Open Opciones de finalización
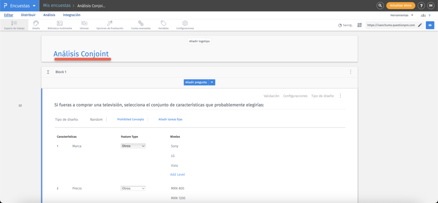This screenshot has width=438, height=203. (109, 25)
